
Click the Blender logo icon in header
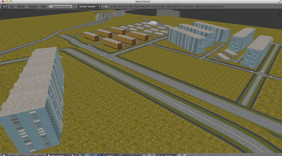point(106,7)
